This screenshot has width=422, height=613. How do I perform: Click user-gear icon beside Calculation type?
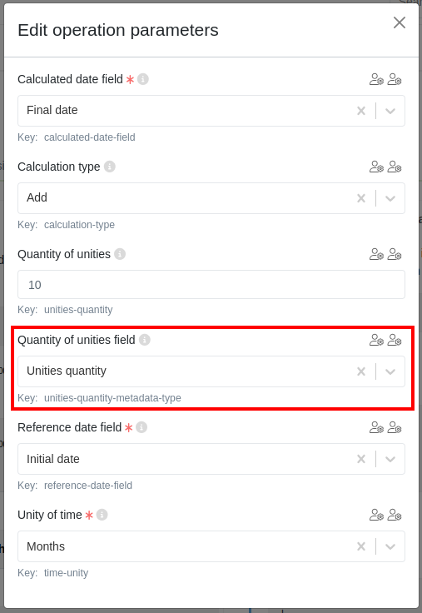(x=395, y=167)
